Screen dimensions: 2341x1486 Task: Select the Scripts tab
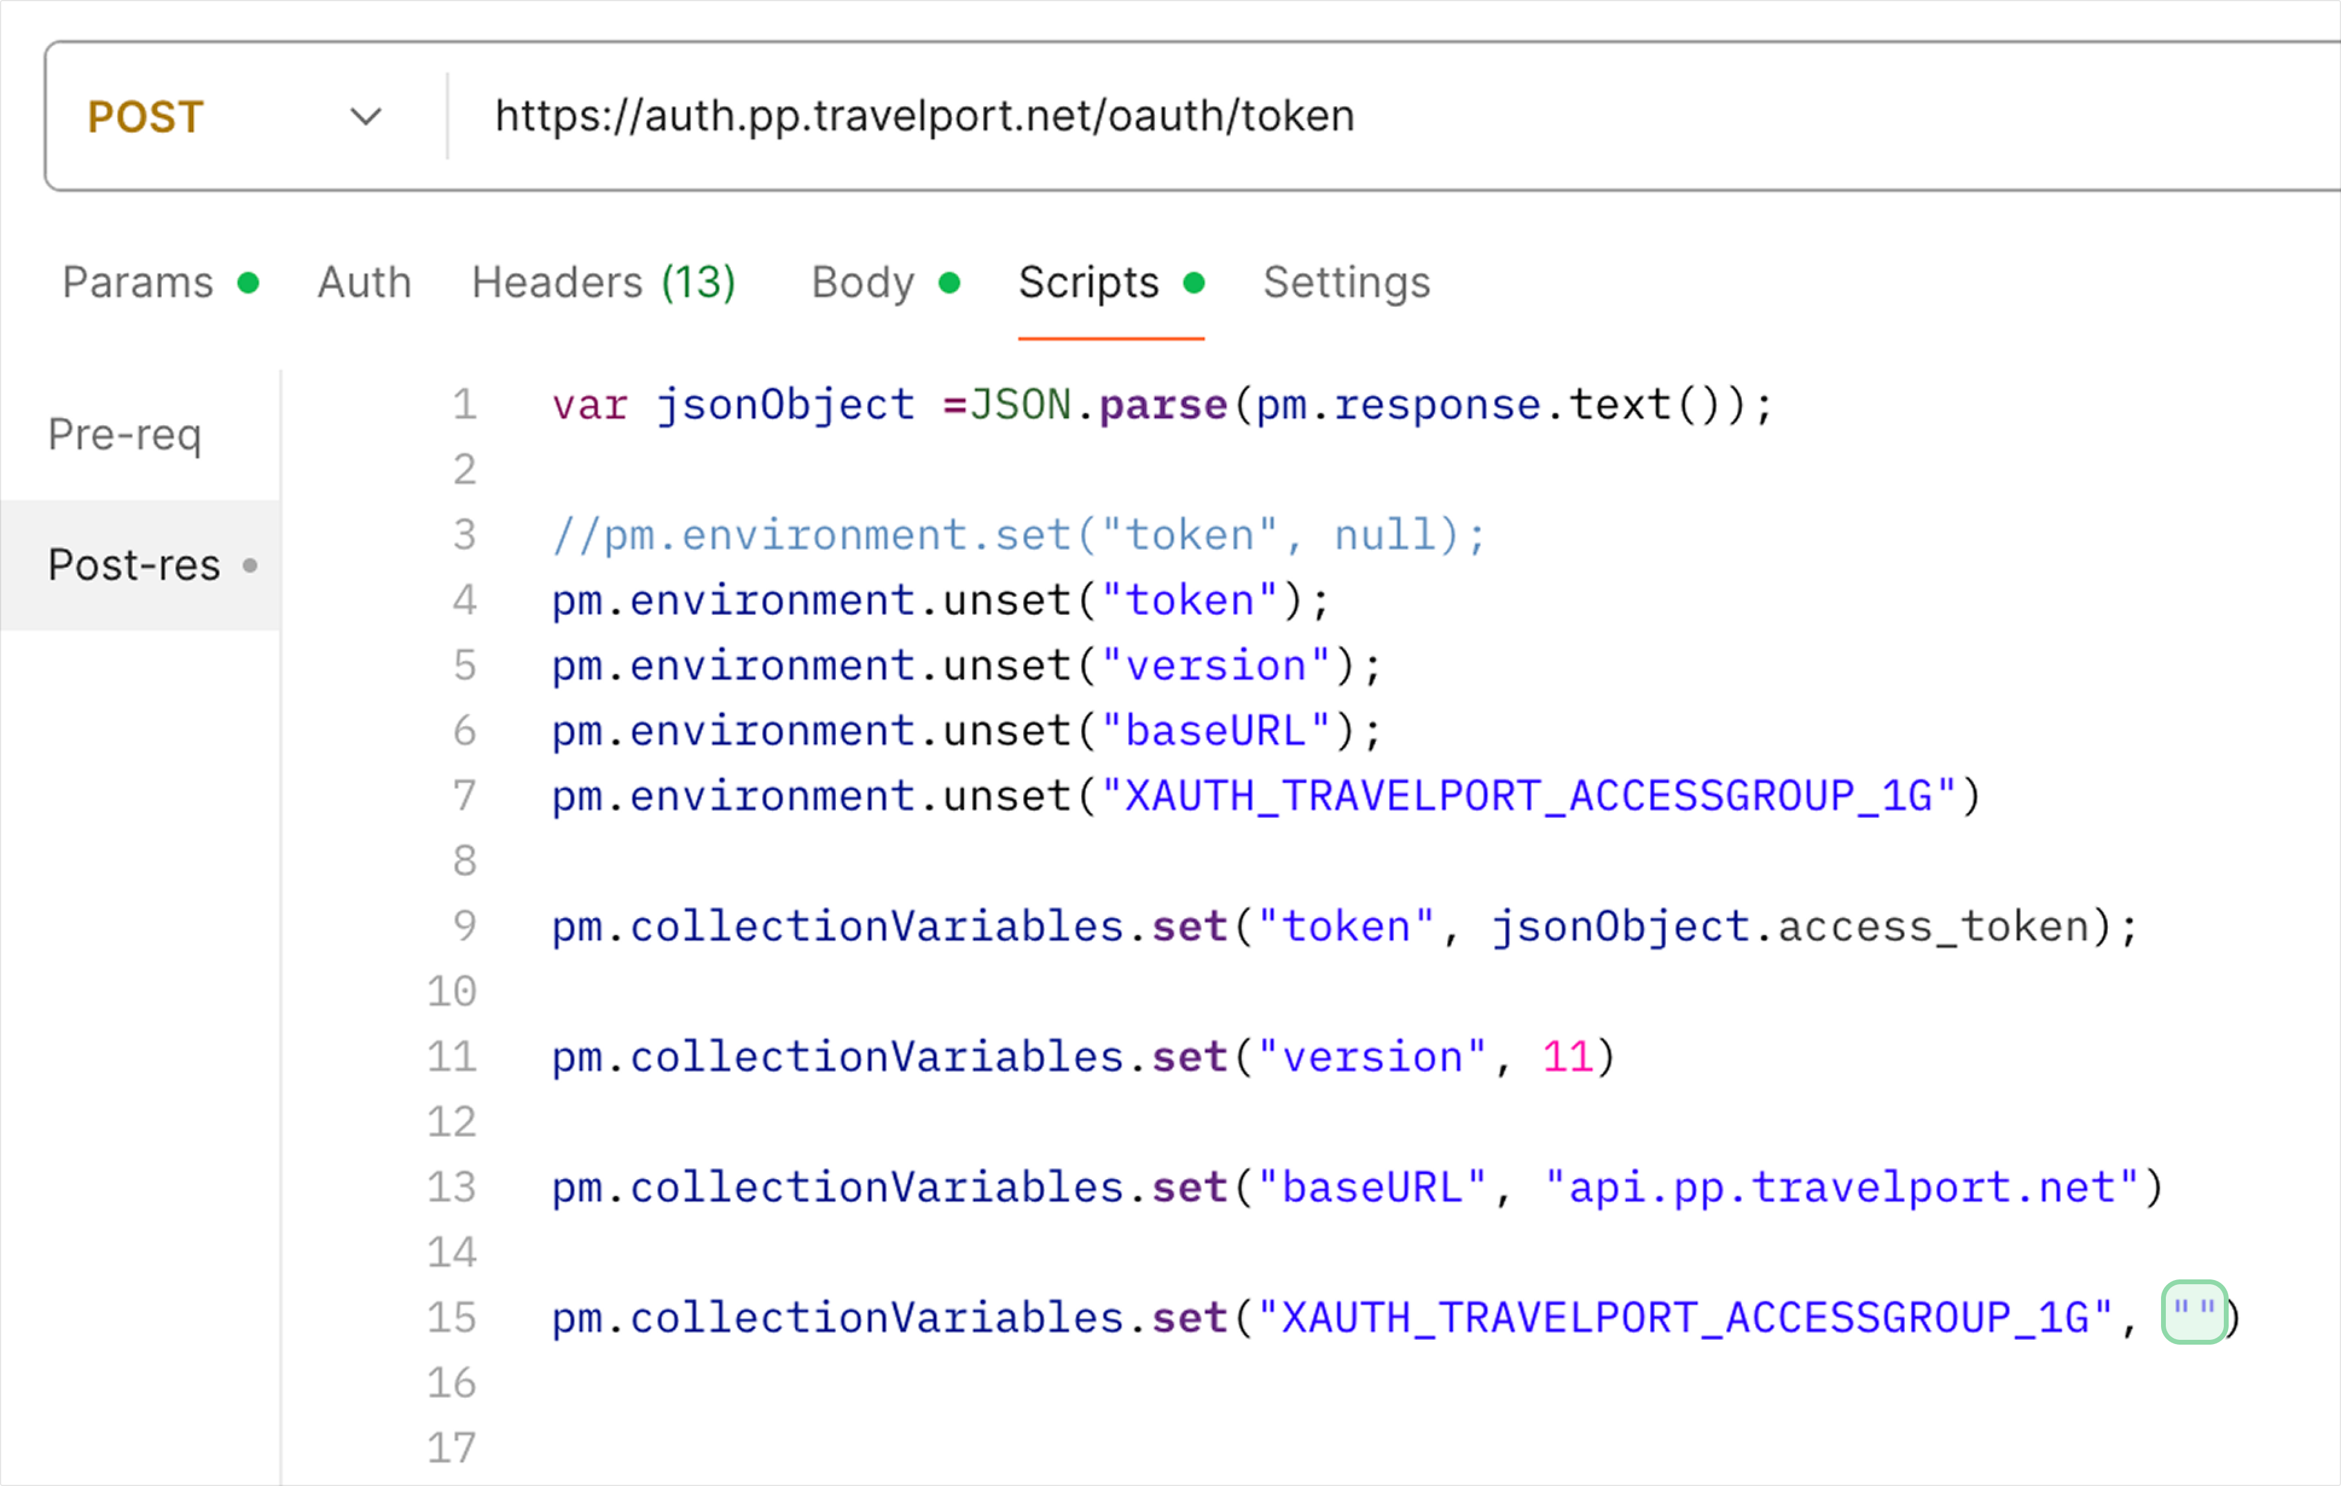[1111, 283]
